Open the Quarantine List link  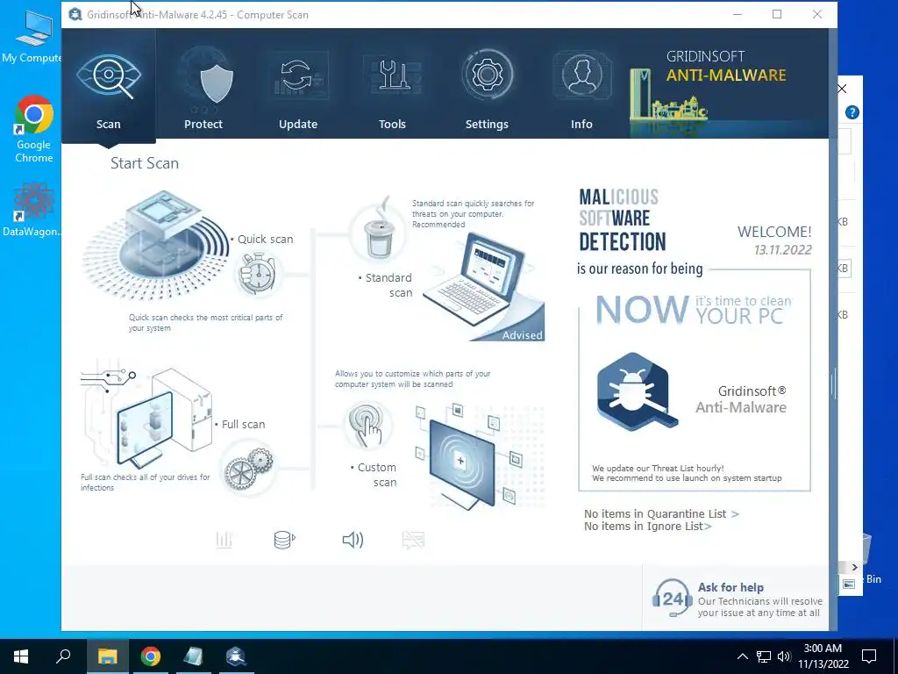coord(661,513)
